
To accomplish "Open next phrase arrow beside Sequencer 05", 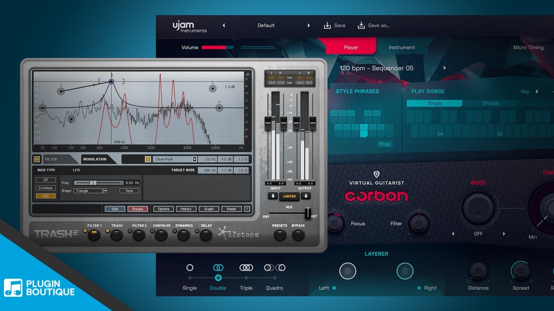I will coord(444,68).
